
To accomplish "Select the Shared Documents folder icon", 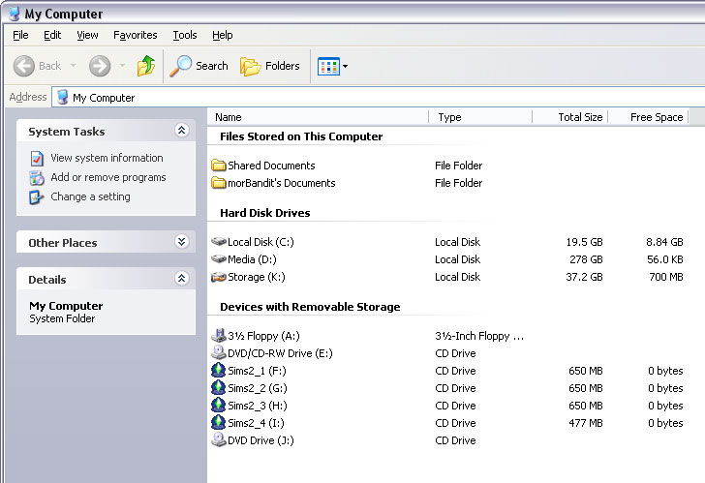I will coord(218,166).
